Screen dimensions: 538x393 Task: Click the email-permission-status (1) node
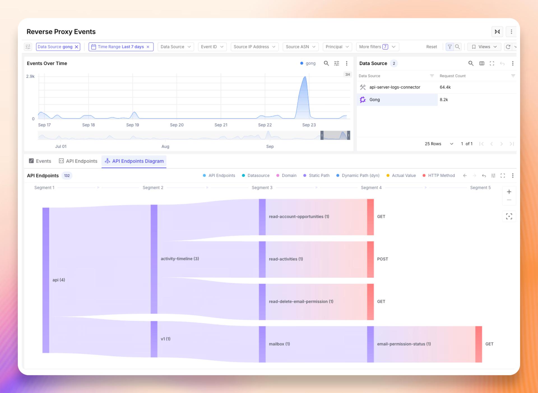click(x=370, y=344)
